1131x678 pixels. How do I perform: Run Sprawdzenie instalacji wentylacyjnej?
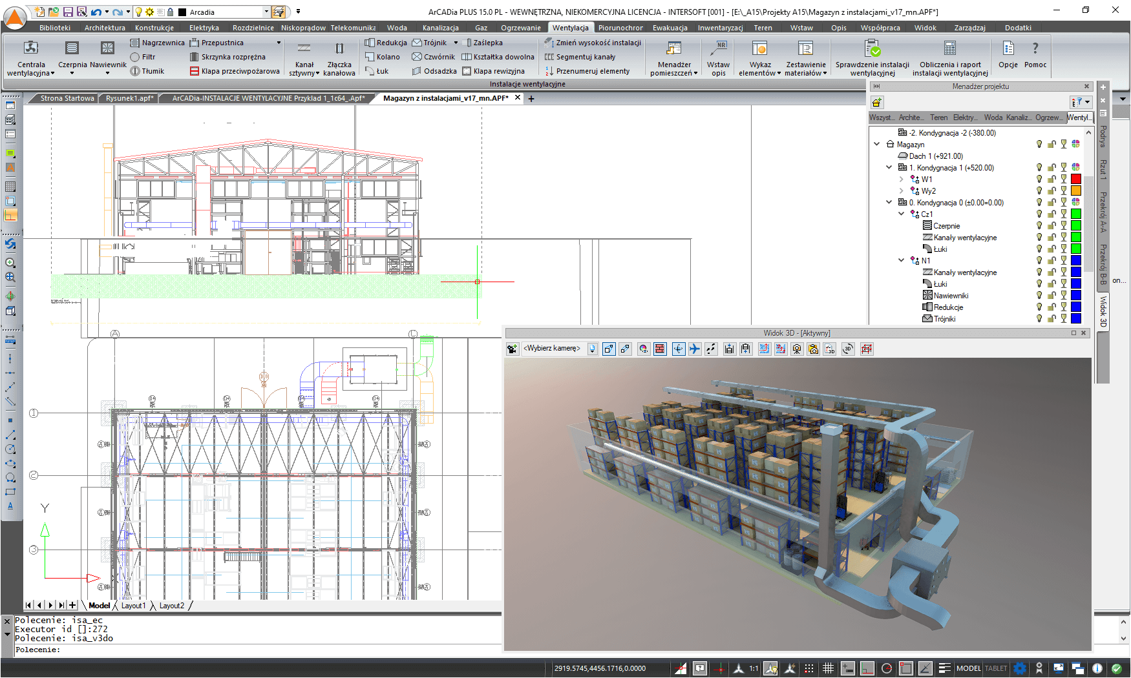pos(872,58)
